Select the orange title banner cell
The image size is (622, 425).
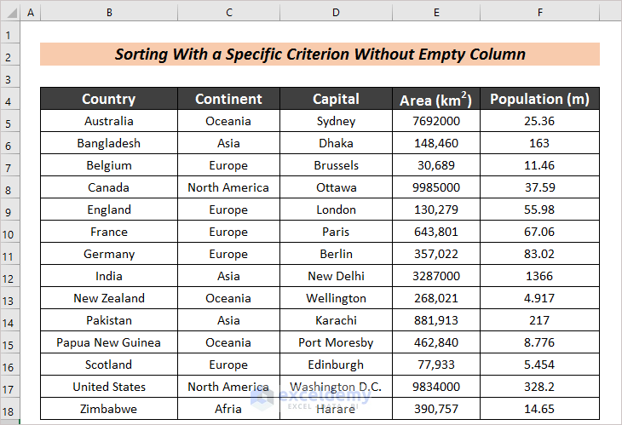(320, 55)
